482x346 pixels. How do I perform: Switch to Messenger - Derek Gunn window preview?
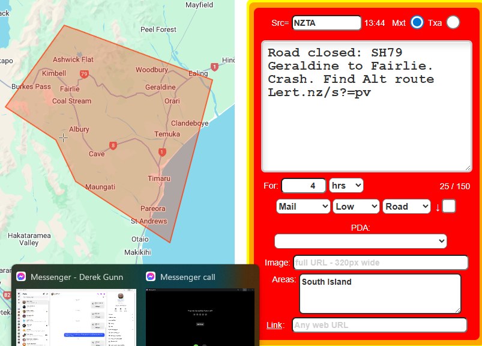coord(76,308)
